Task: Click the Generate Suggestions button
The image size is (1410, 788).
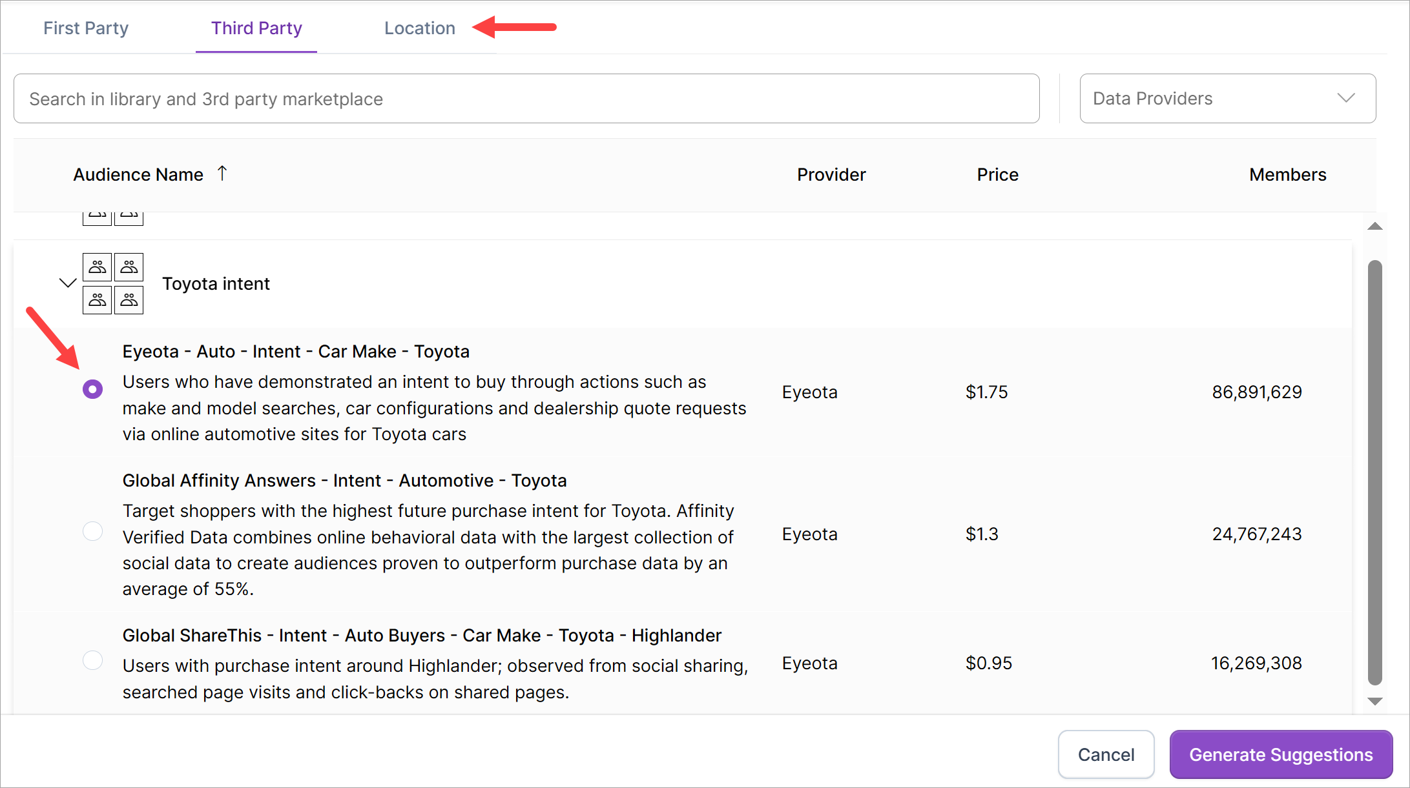Action: [x=1281, y=754]
